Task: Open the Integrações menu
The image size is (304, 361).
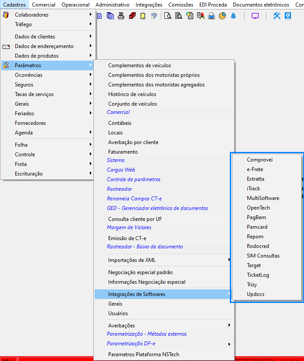Action: click(149, 5)
